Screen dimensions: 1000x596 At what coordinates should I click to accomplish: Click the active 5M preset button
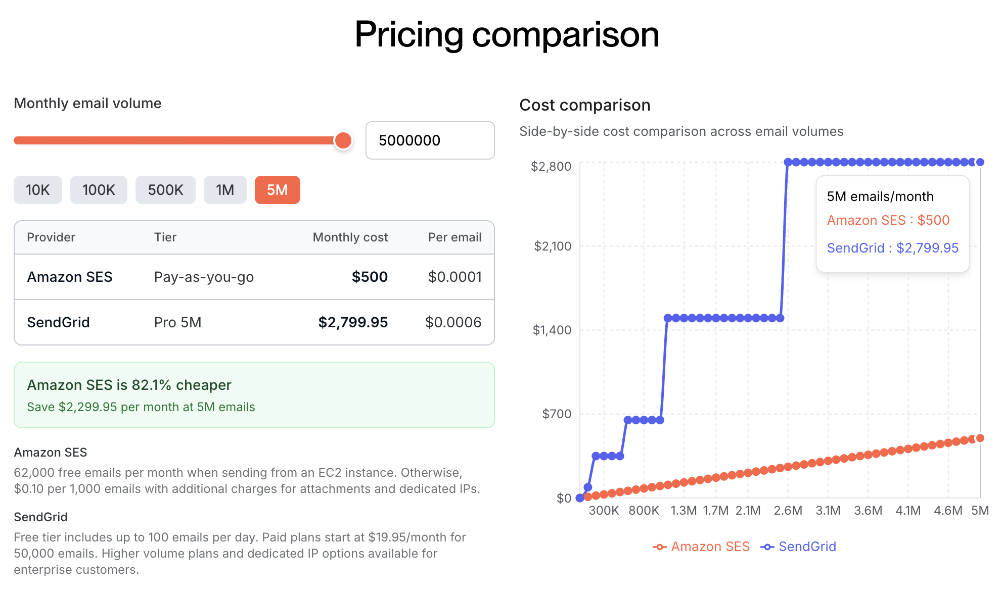point(278,190)
